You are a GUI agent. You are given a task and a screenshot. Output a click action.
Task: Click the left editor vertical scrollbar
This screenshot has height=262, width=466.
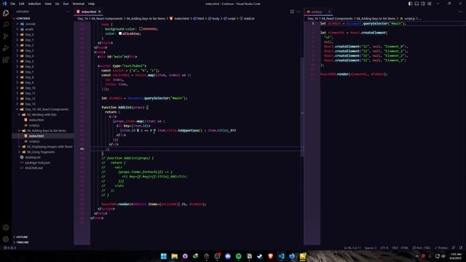302,107
